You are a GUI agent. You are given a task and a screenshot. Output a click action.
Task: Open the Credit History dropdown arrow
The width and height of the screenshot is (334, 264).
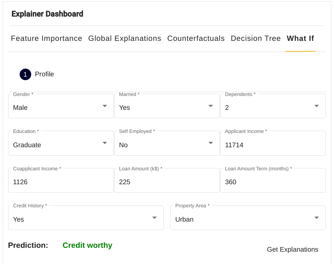(x=154, y=218)
